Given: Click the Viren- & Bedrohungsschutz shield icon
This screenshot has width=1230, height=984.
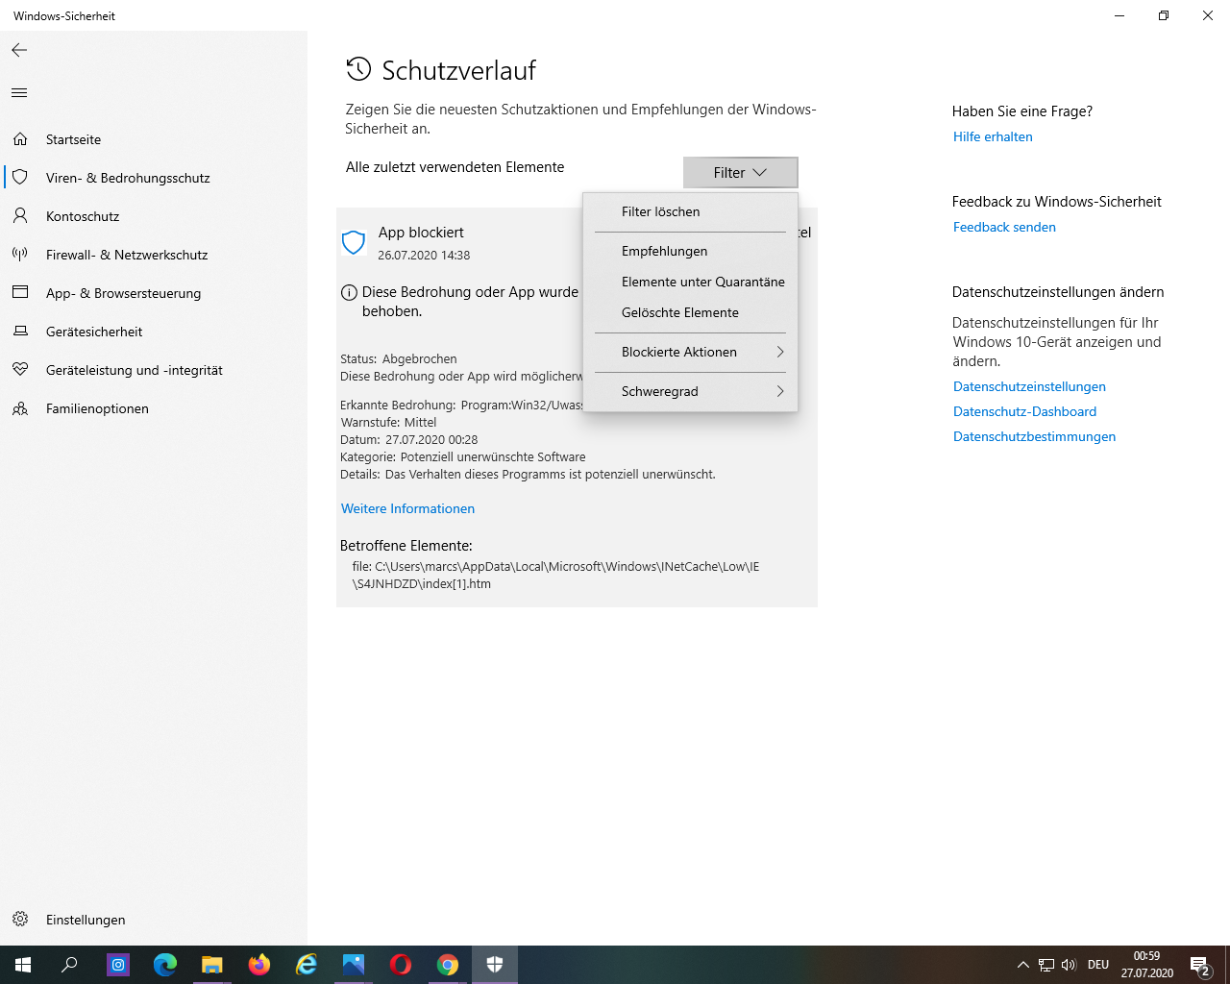Looking at the screenshot, I should pos(20,178).
